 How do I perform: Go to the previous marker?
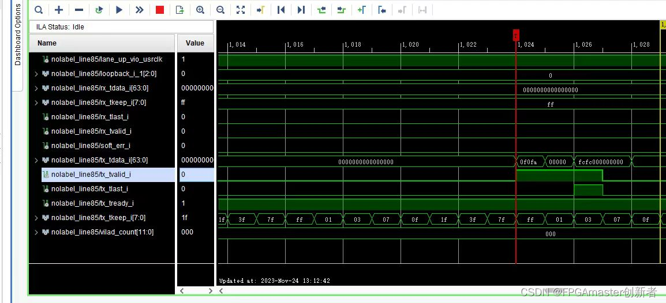(382, 10)
